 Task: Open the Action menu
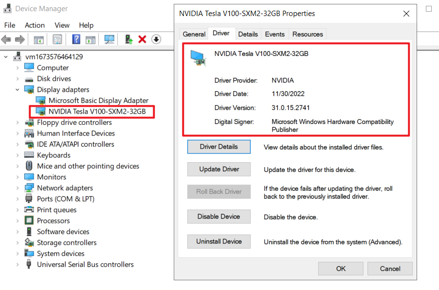point(35,25)
